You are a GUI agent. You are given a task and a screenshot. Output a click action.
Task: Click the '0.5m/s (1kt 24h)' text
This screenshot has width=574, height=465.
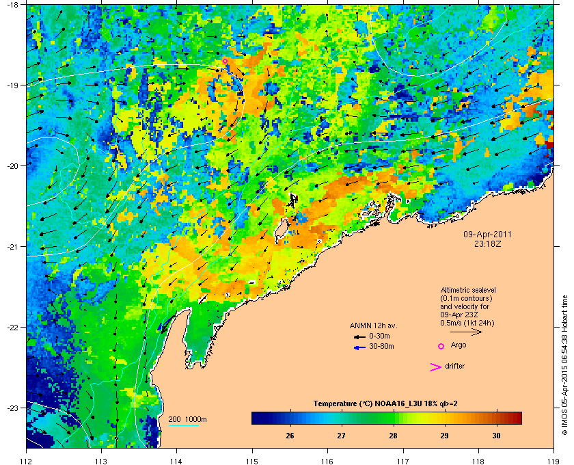coord(467,323)
